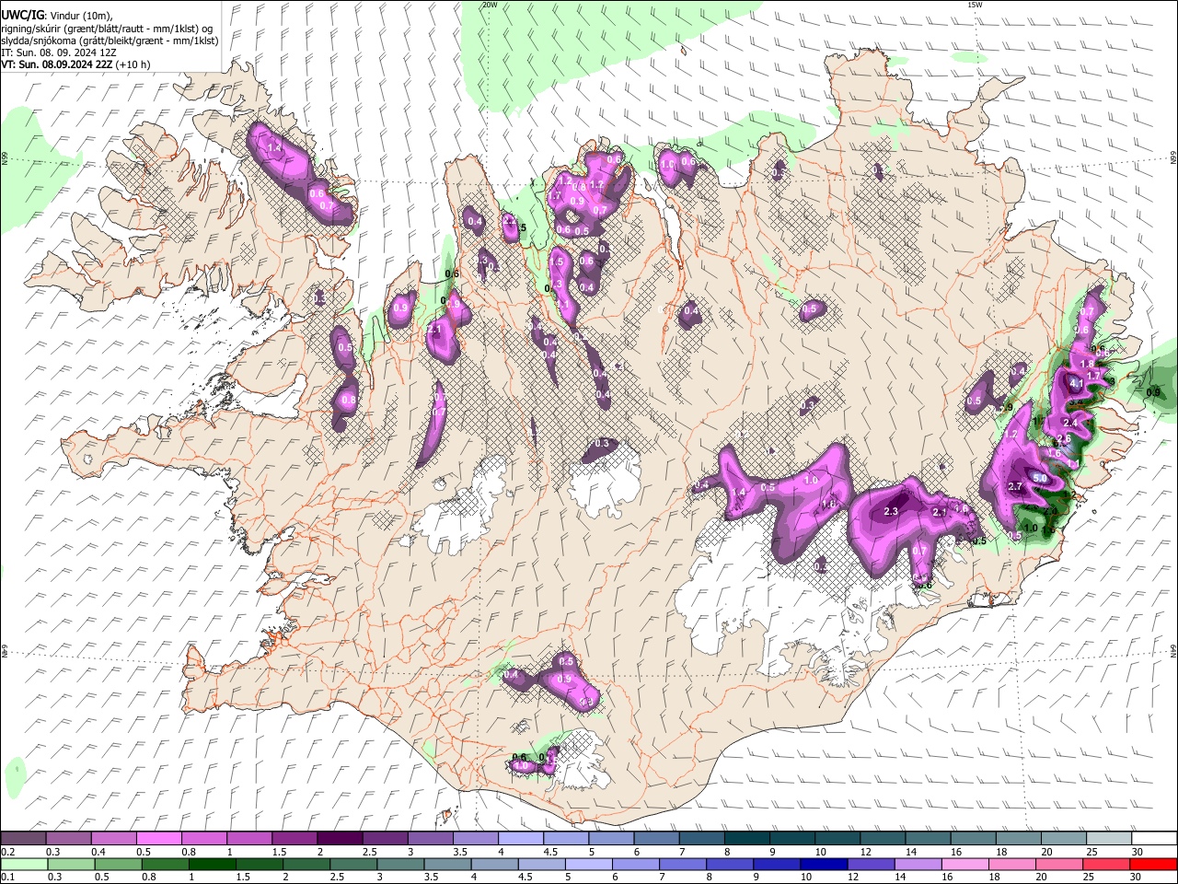Image resolution: width=1178 pixels, height=884 pixels.
Task: Click the rain legend swatch between 4 and 4.5
Action: 494,864
